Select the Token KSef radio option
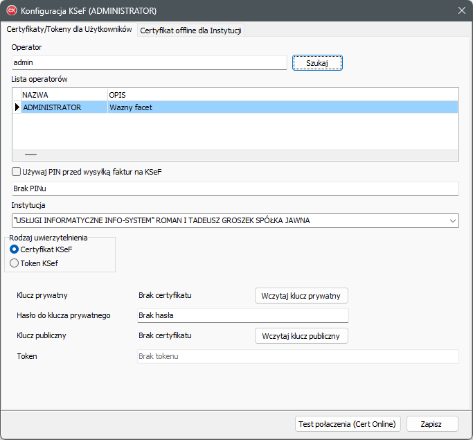Image resolution: width=473 pixels, height=440 pixels. pyautogui.click(x=15, y=263)
